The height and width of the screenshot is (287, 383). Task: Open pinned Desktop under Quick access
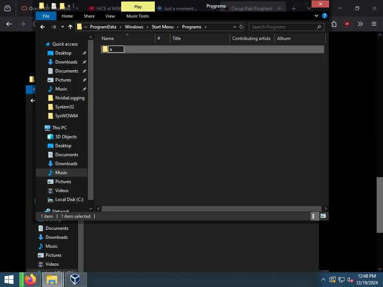[x=63, y=53]
